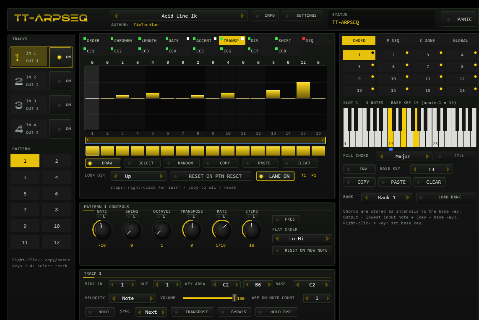Select pattern 2 in the Pattern grid

click(x=57, y=161)
